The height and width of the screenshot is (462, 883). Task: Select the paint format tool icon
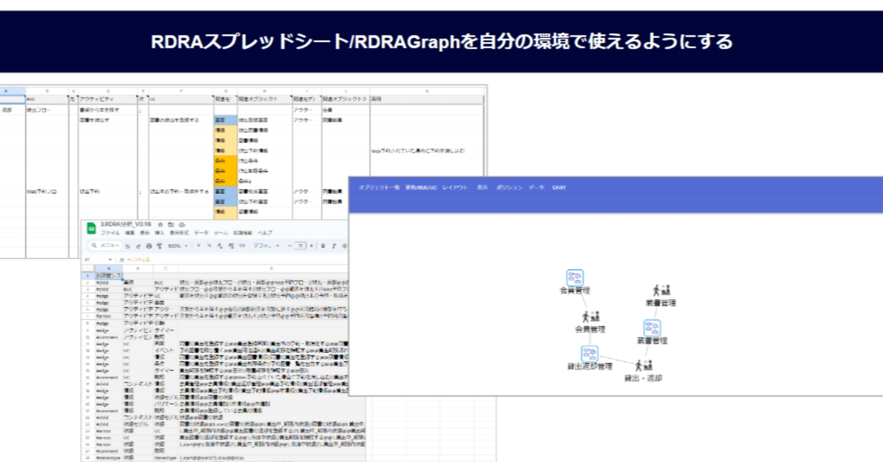click(158, 246)
